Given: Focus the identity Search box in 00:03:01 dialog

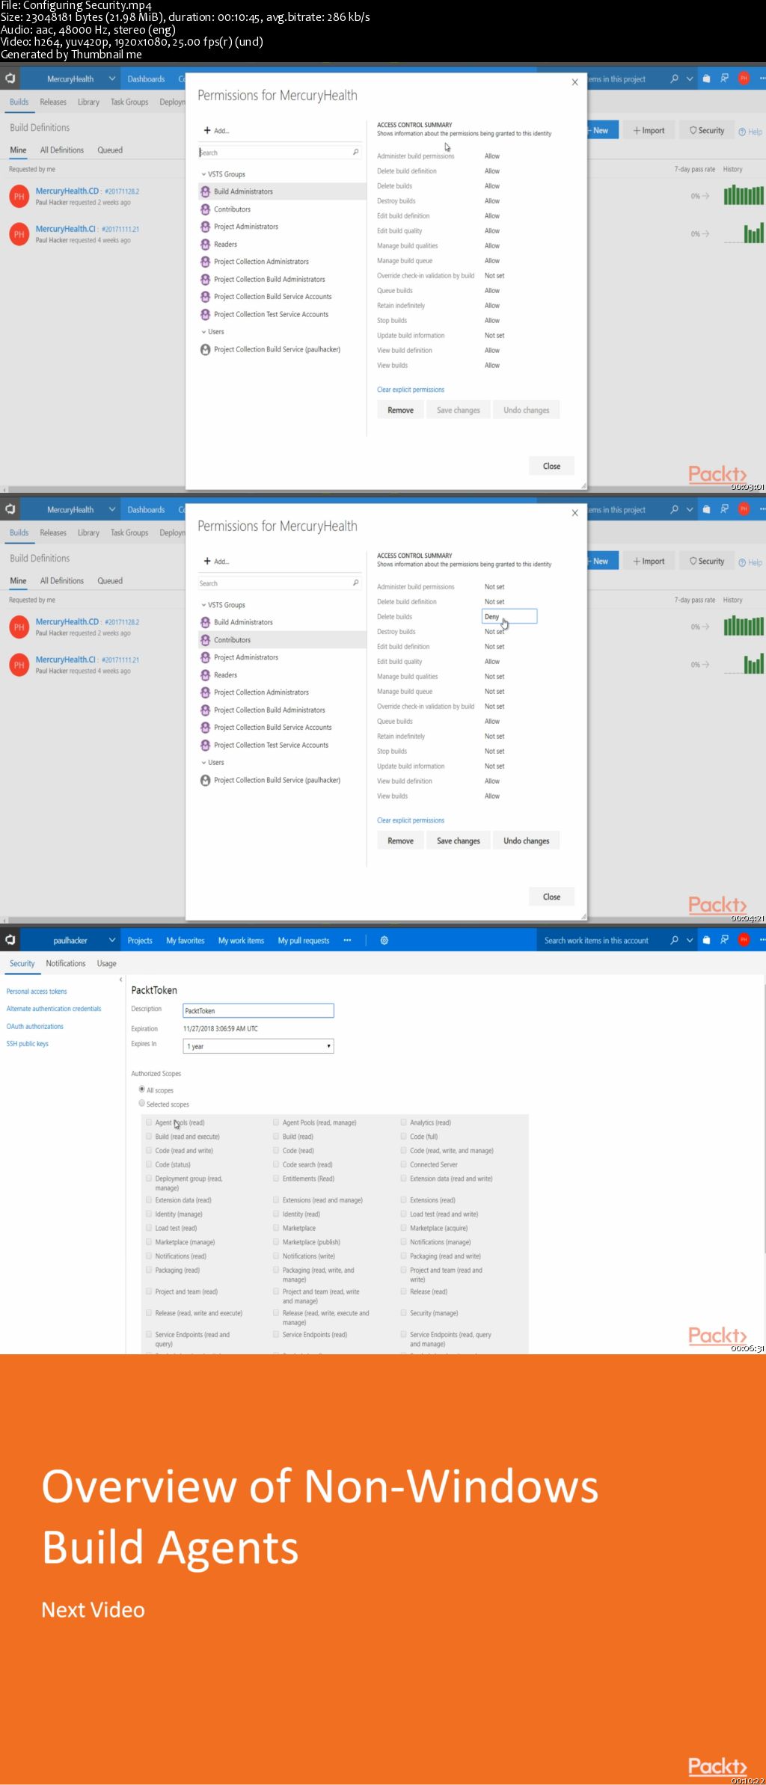Looking at the screenshot, I should pos(279,153).
